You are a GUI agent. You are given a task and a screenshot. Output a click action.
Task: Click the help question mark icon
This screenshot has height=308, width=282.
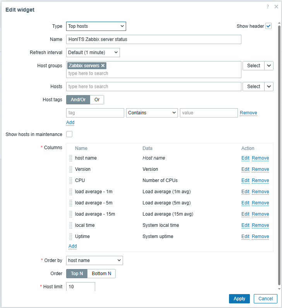click(268, 7)
